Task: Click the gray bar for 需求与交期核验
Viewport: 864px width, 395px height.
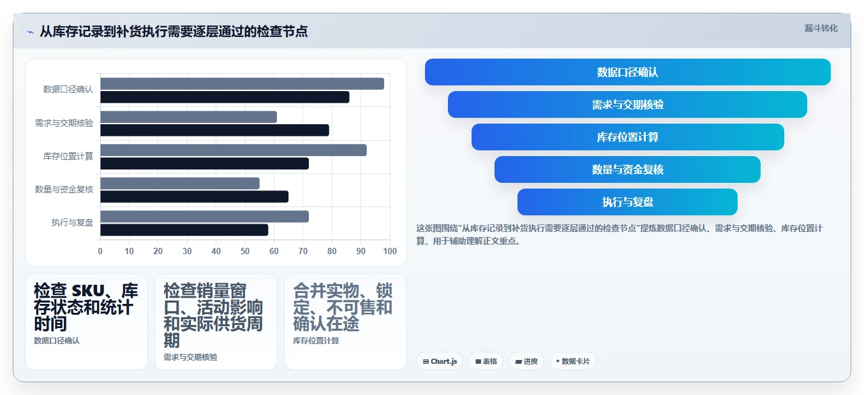Action: pos(188,117)
